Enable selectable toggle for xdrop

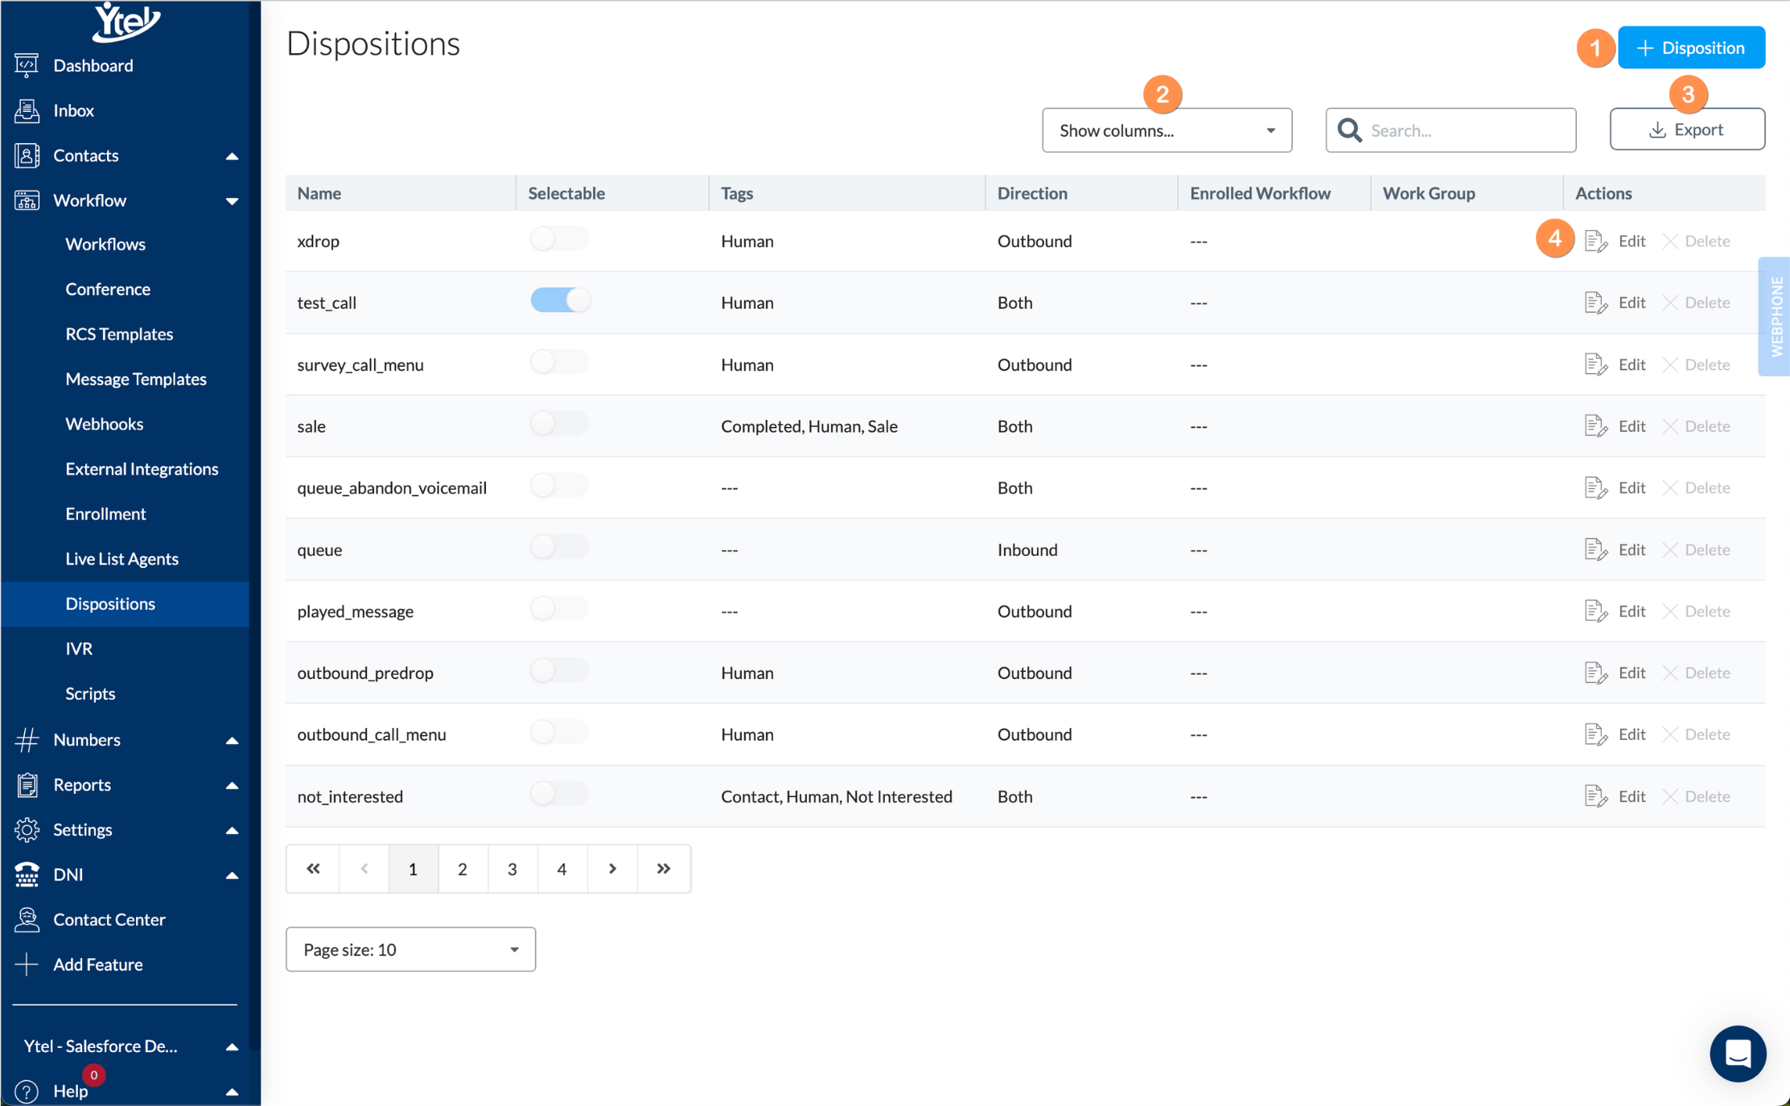(558, 240)
